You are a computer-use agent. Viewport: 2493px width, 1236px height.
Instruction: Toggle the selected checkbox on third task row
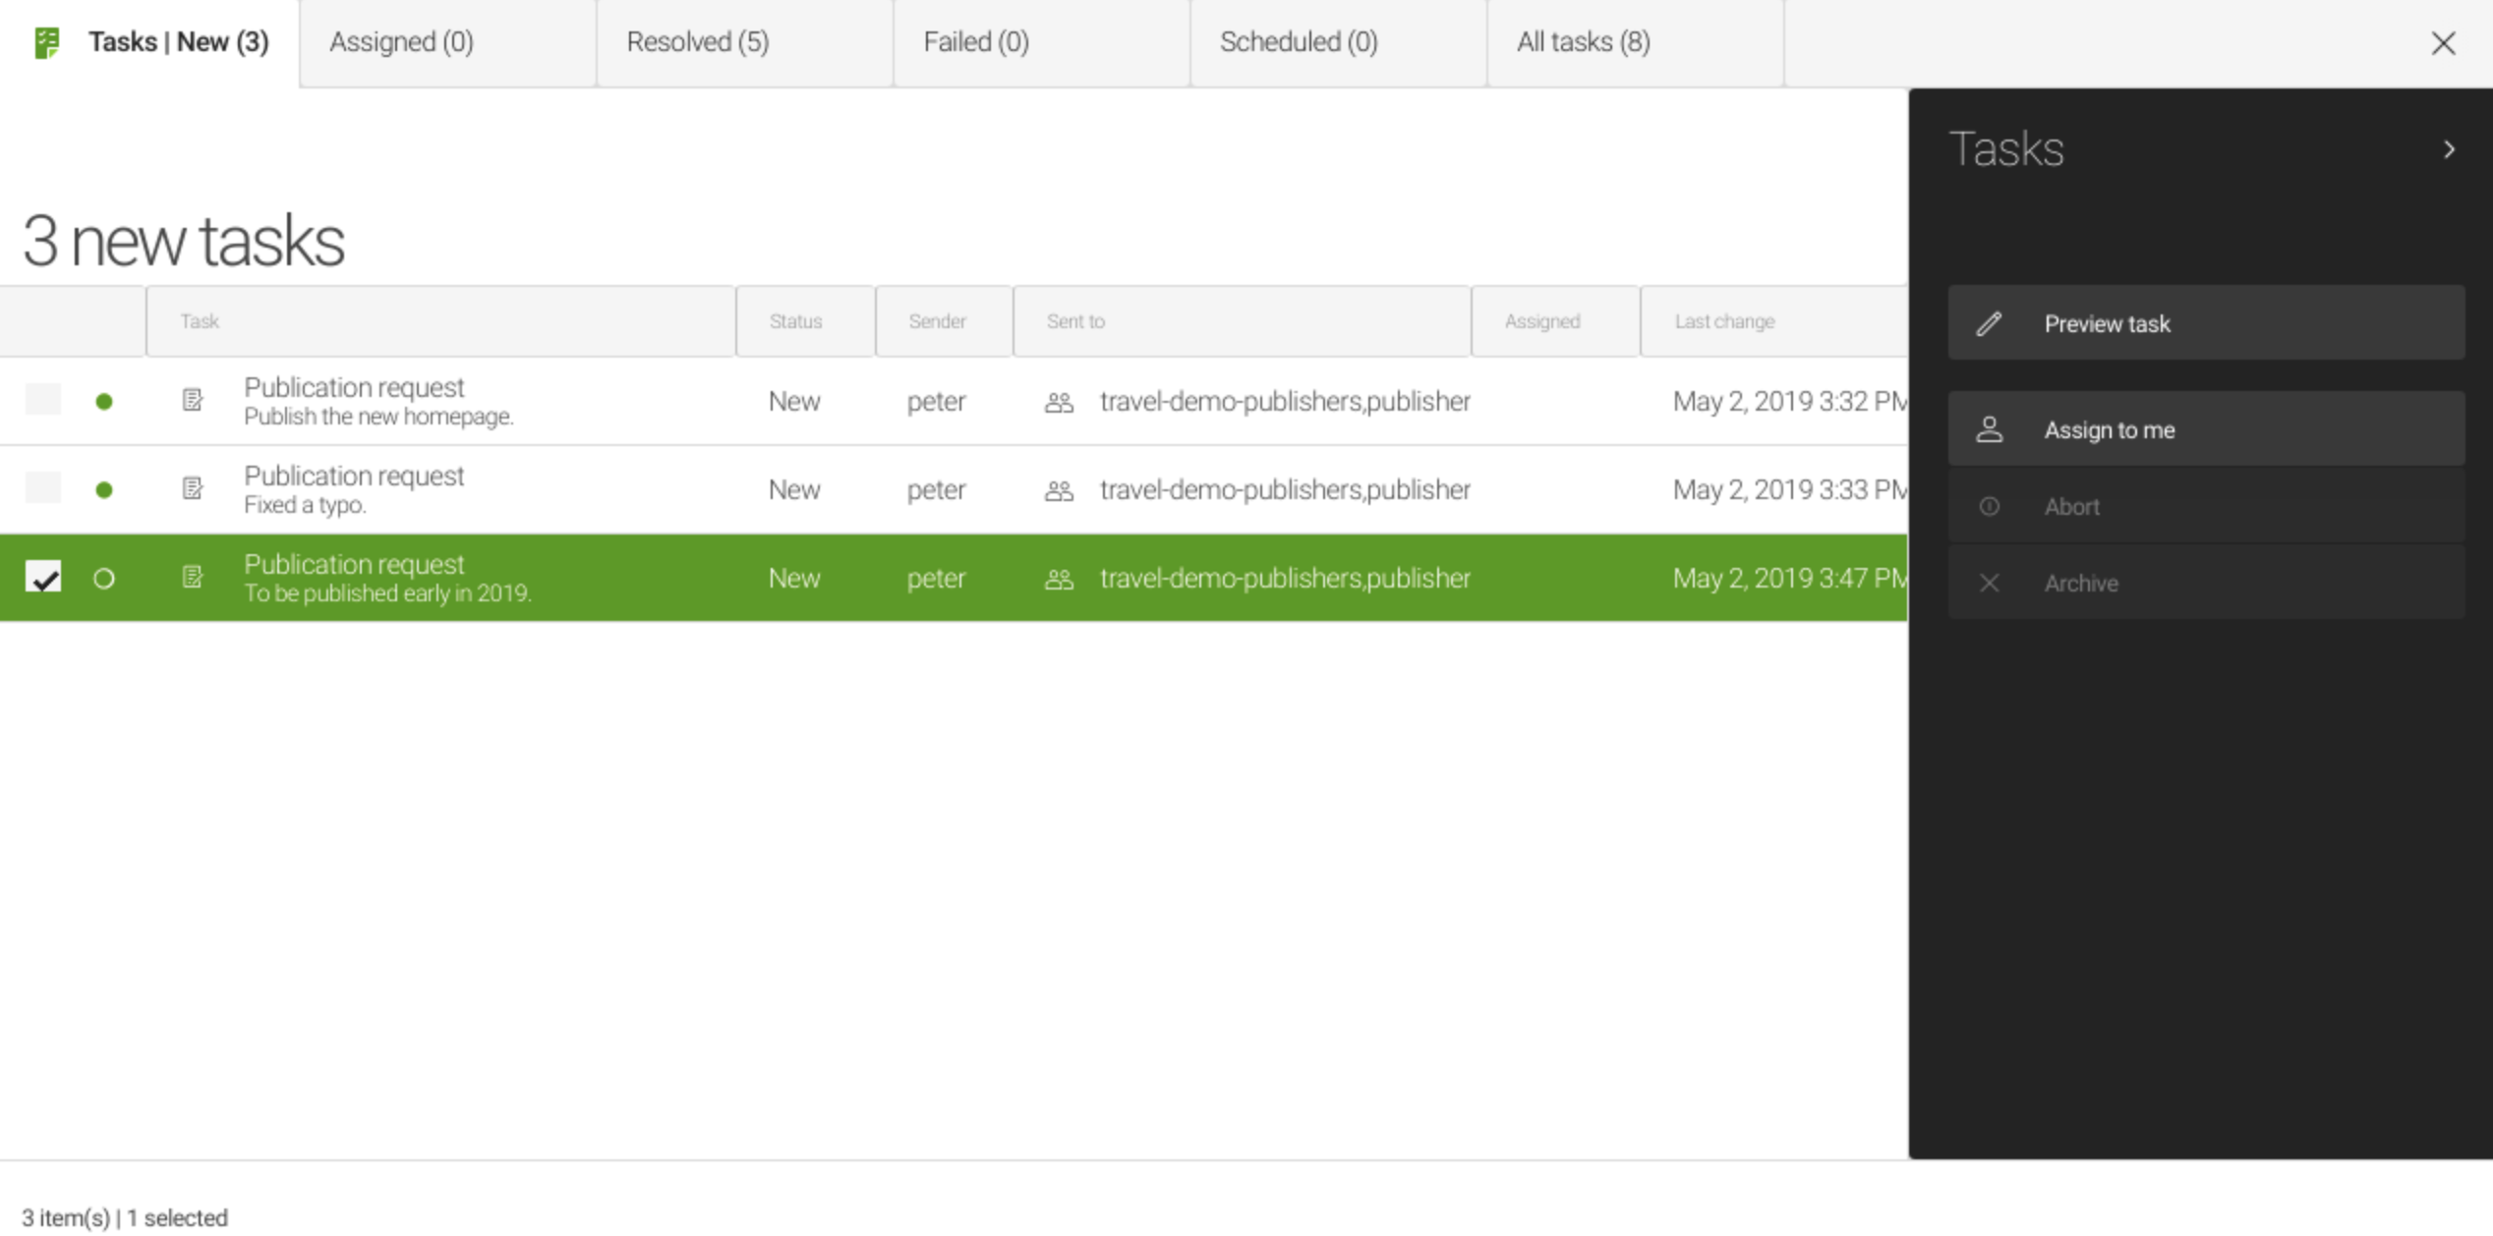(43, 579)
